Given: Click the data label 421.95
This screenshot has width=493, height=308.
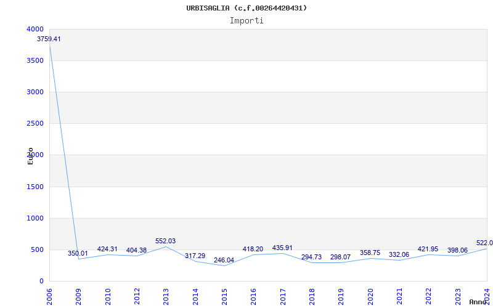Looking at the screenshot, I should pos(428,249).
